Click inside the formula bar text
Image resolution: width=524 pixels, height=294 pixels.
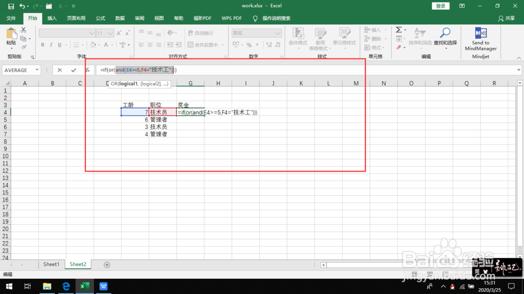tap(139, 70)
